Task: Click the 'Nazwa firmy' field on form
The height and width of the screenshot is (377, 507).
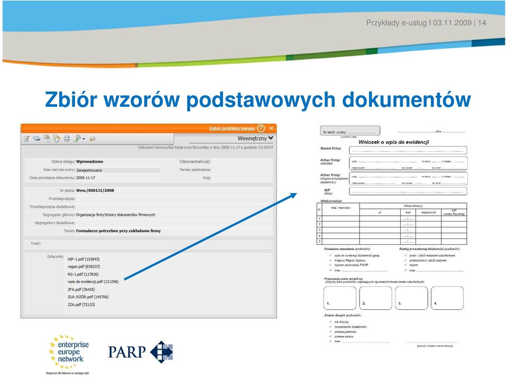Action: pyautogui.click(x=408, y=150)
